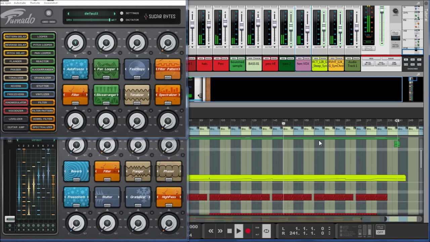Toggle the loop button in transport

tap(266, 231)
